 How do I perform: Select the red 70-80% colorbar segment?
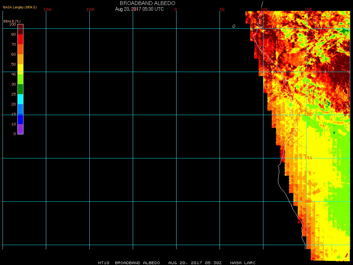coord(20,39)
